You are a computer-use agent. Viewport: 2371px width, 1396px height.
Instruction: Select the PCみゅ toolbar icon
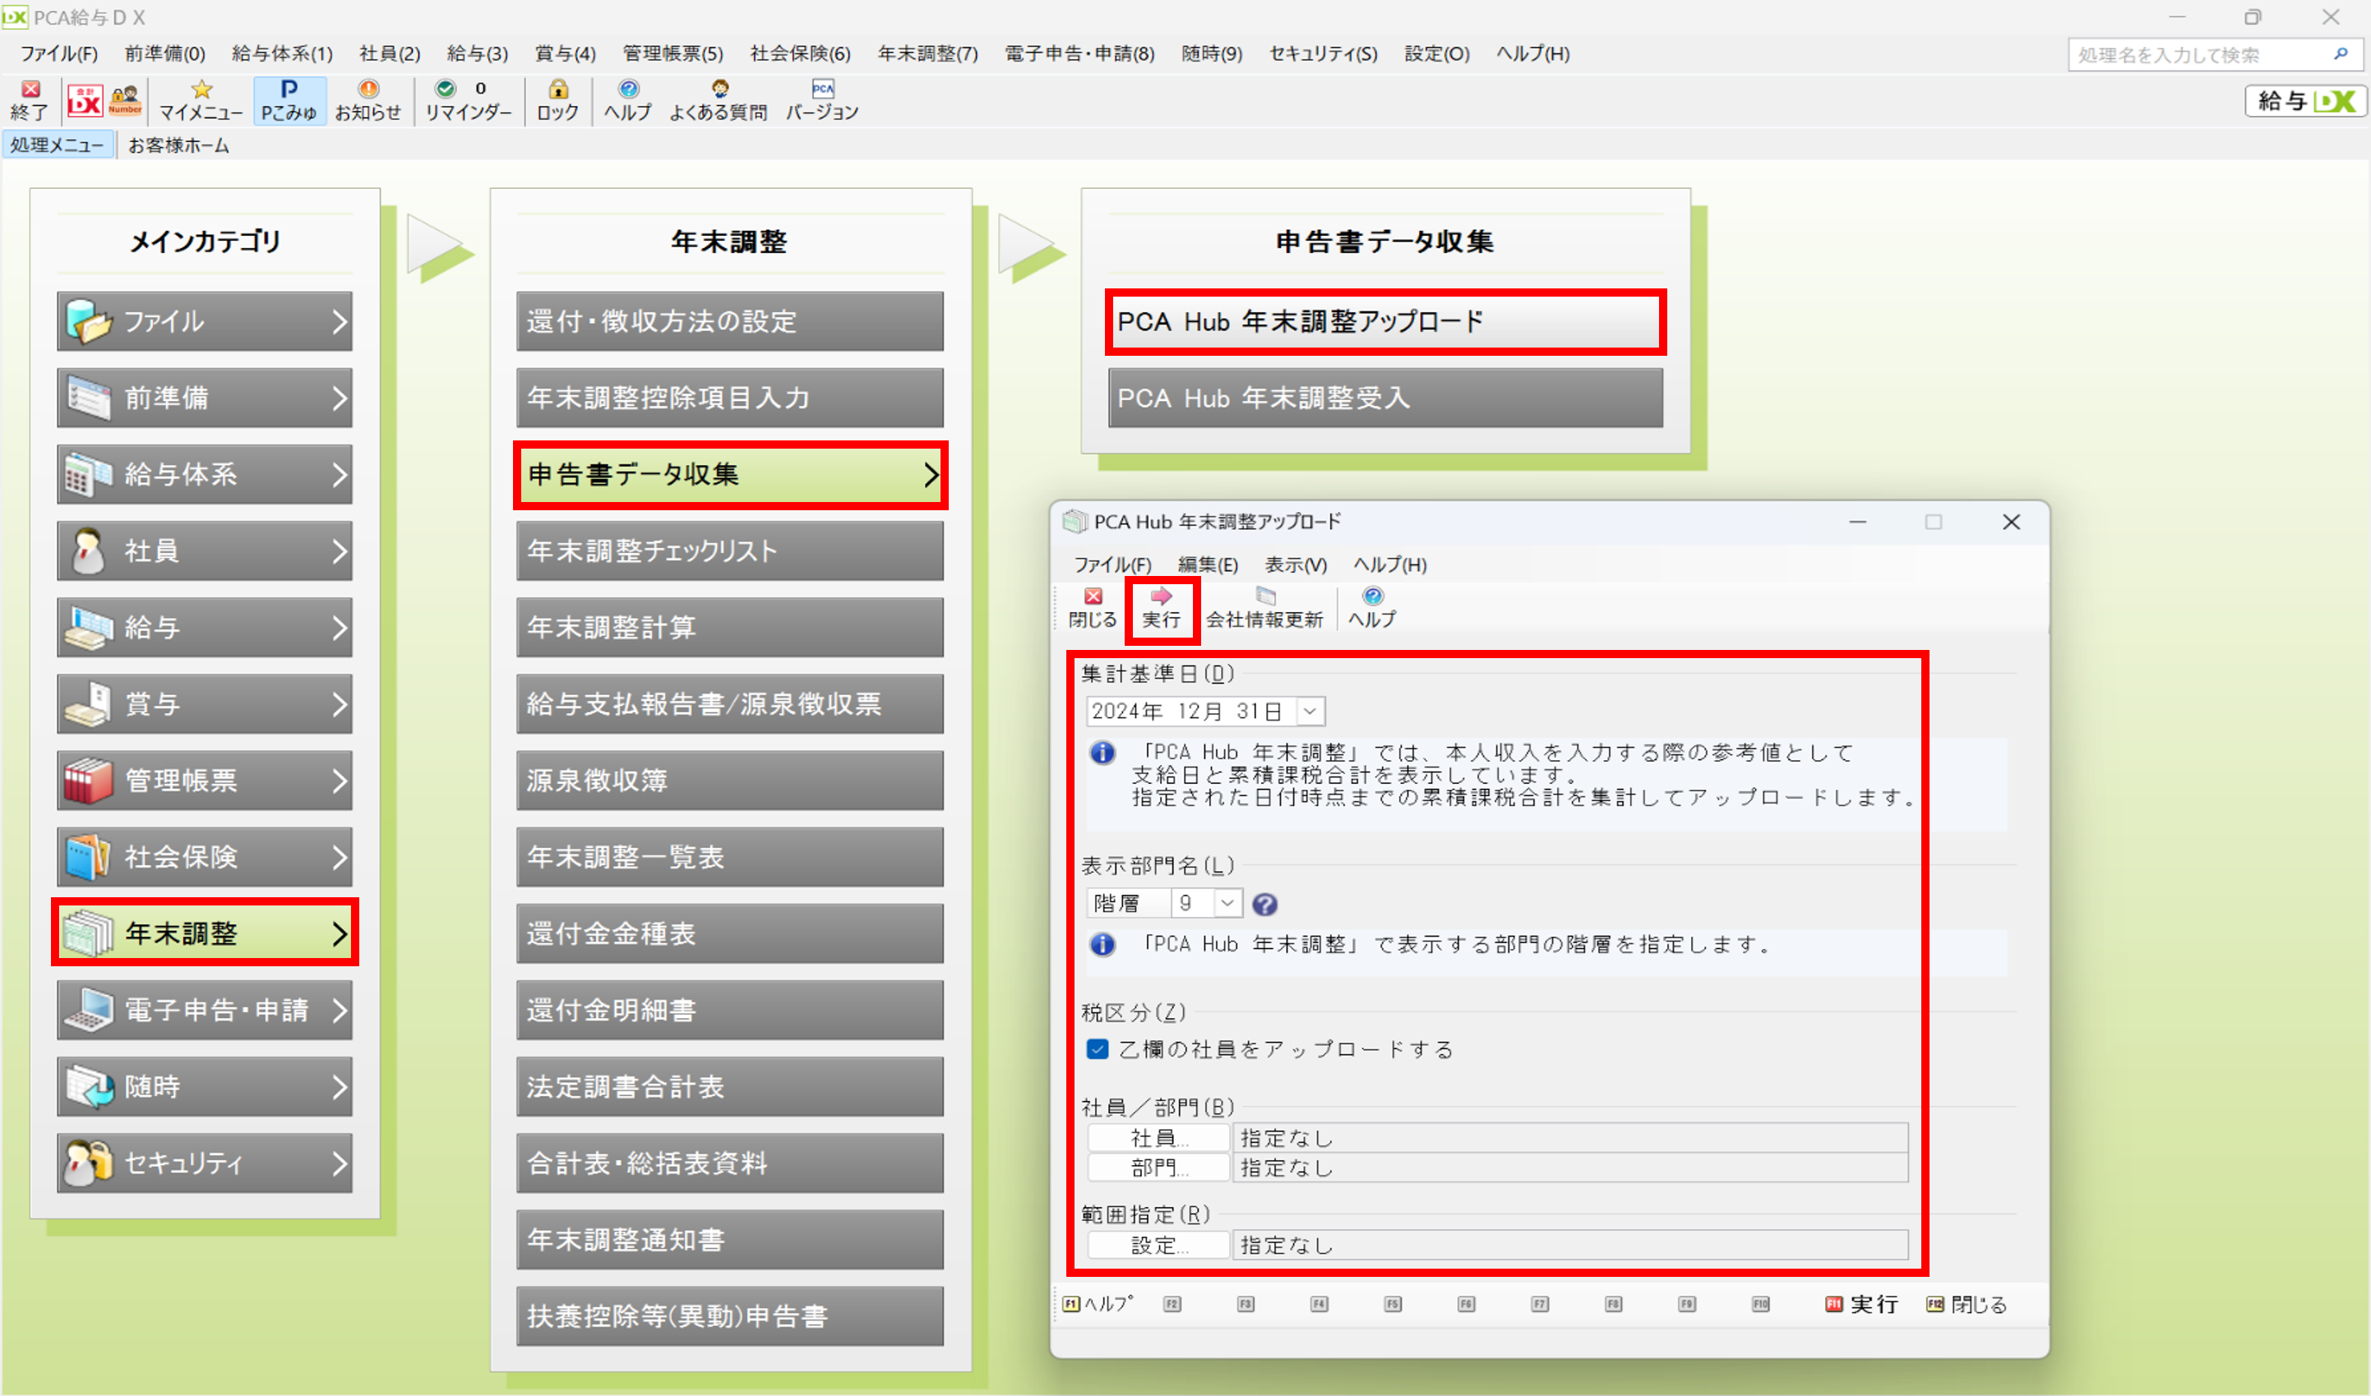[x=289, y=99]
